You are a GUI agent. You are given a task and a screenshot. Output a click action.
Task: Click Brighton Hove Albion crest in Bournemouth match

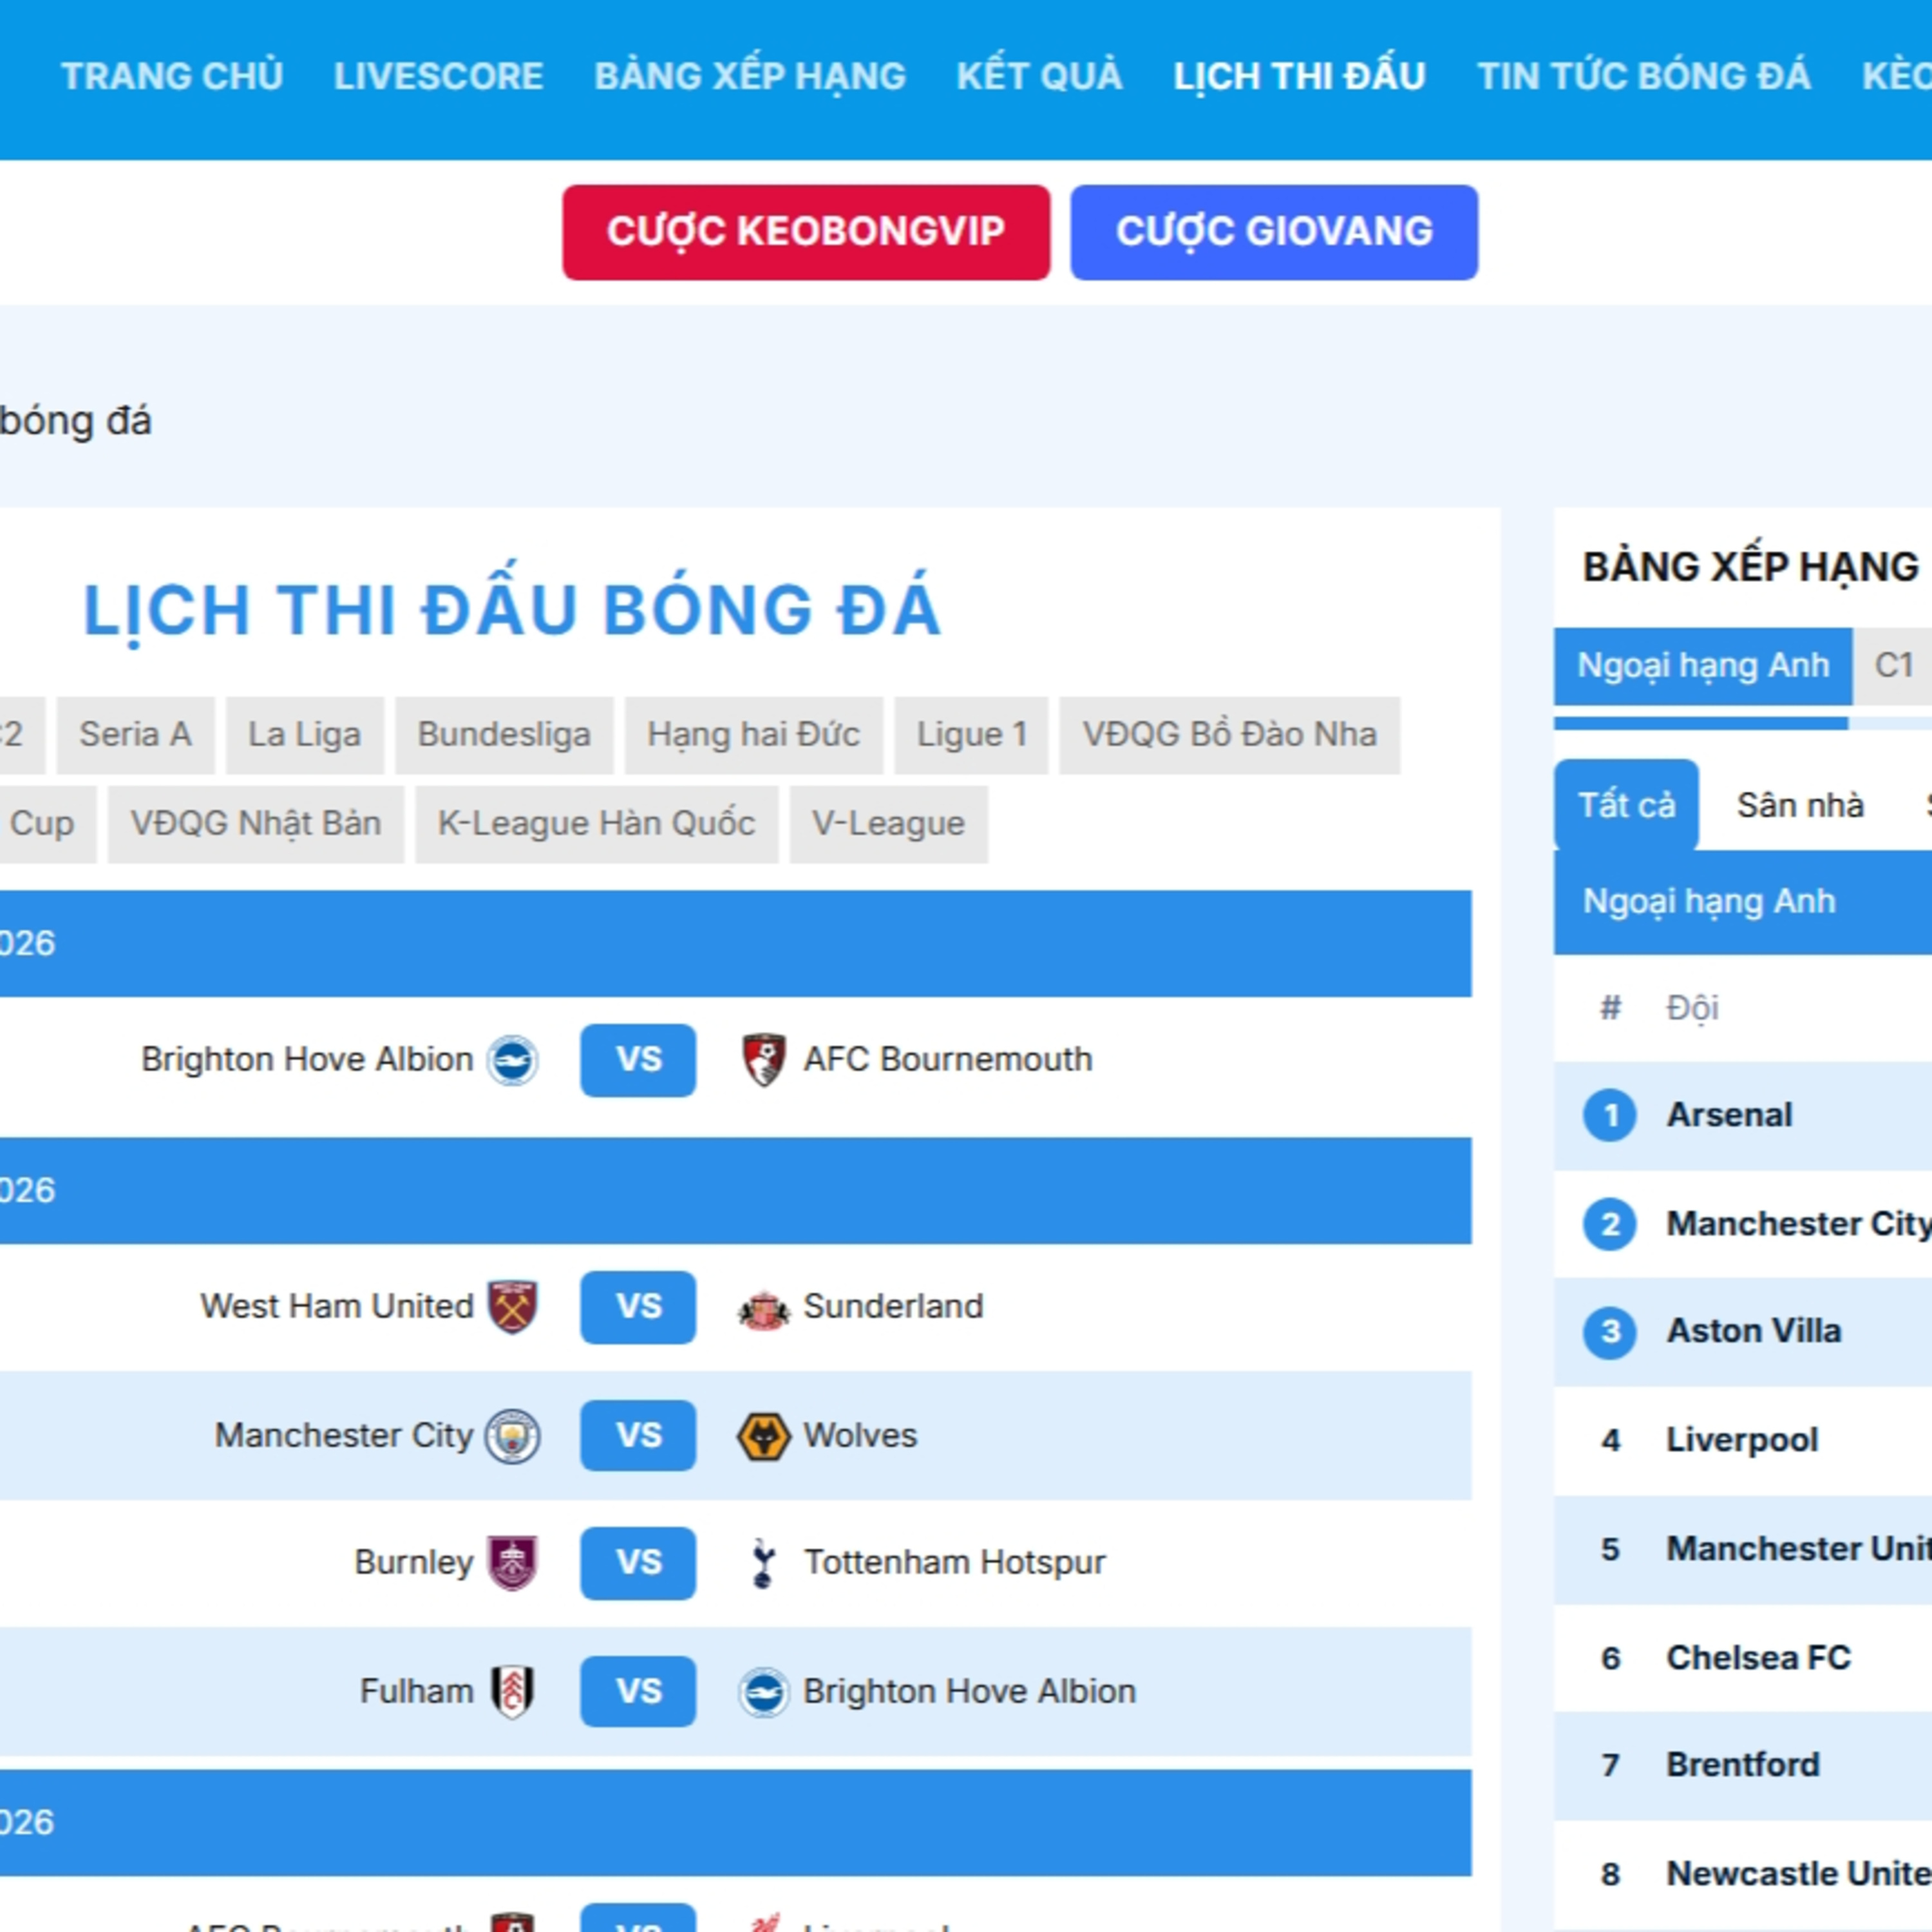pyautogui.click(x=512, y=1060)
